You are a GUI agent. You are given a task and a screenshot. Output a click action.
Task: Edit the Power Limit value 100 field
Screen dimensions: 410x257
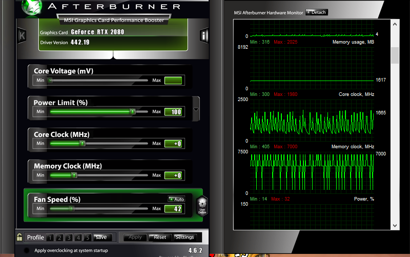coord(173,112)
